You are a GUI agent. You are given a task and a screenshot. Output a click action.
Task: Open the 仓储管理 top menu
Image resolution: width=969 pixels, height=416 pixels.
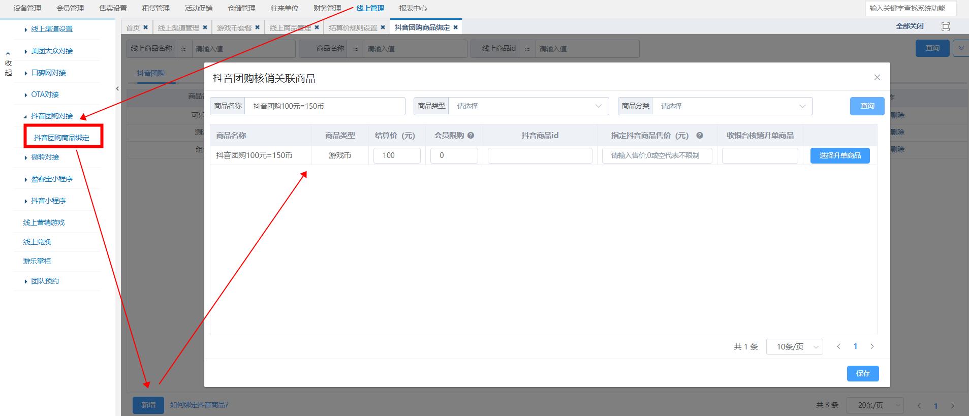coord(241,8)
